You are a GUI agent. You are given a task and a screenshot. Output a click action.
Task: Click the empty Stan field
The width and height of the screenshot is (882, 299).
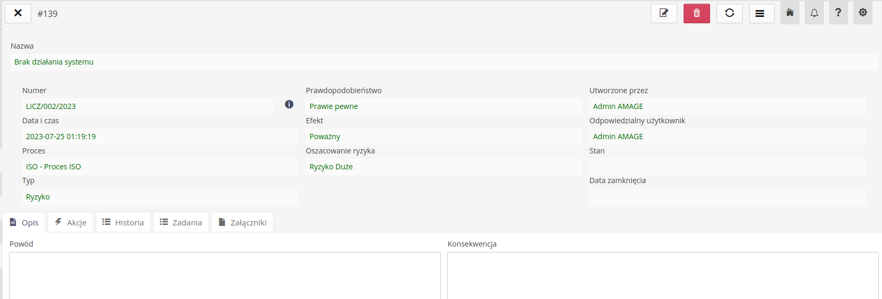727,167
